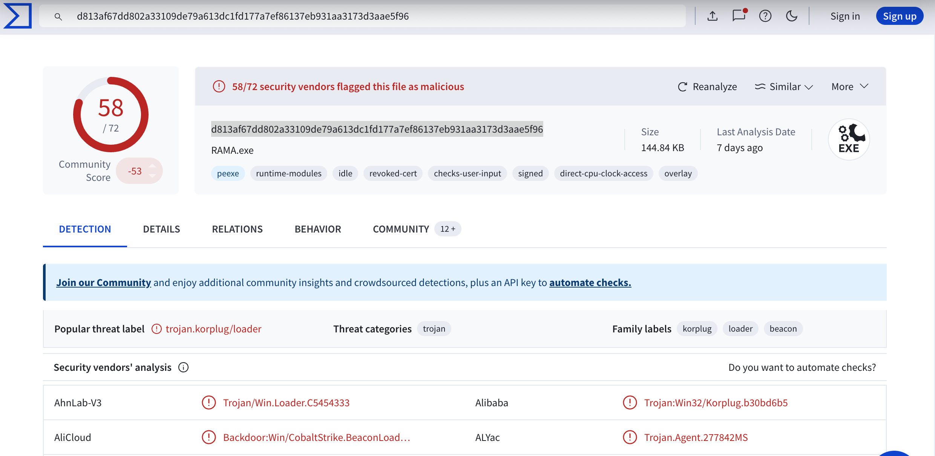This screenshot has width=935, height=456.
Task: Click the trojan threat category chip
Action: (434, 329)
